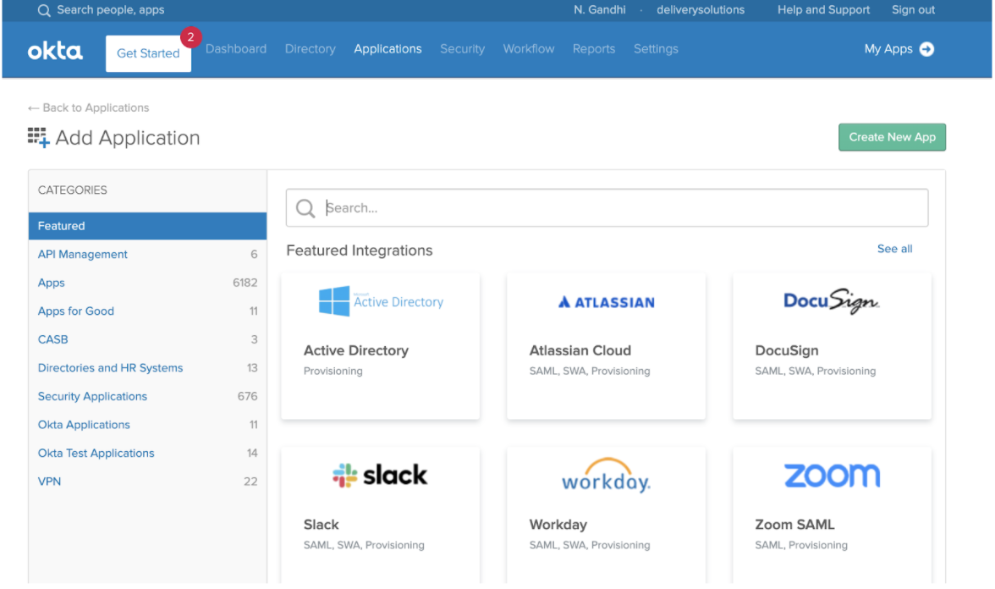The height and width of the screenshot is (589, 995).
Task: Click the Atlassian logo
Action: (x=606, y=302)
